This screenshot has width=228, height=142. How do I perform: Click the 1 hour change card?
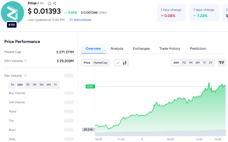pyautogui.click(x=171, y=13)
